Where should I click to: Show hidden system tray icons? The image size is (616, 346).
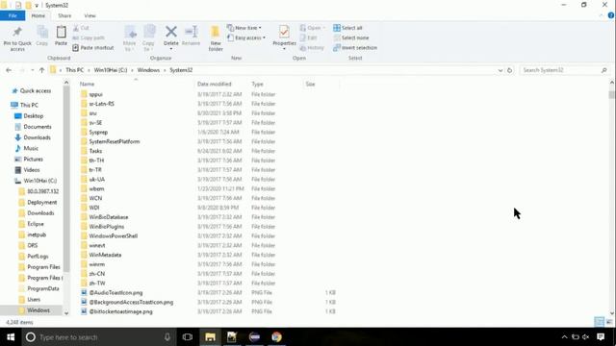pyautogui.click(x=564, y=337)
